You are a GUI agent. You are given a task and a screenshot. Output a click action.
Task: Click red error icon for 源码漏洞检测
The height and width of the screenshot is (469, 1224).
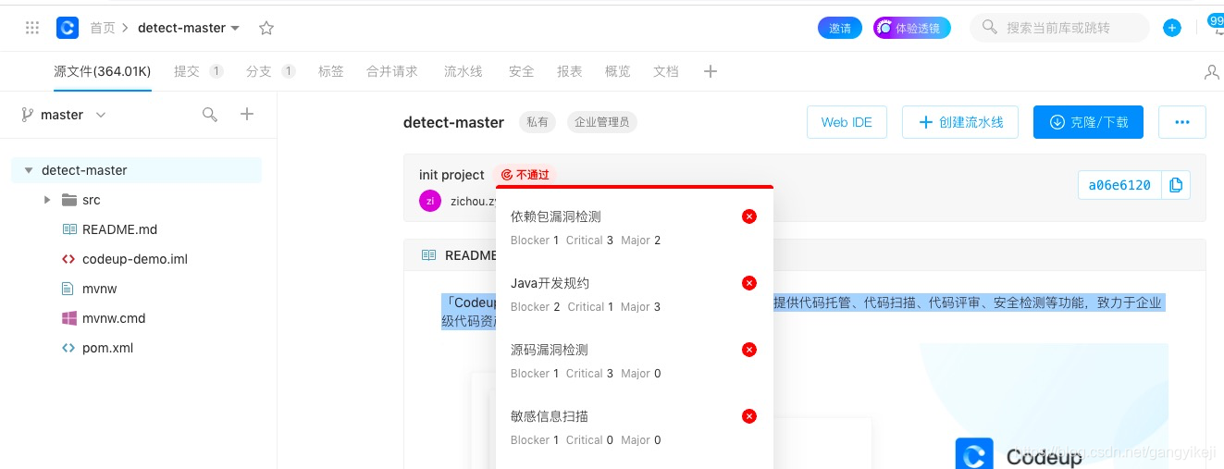(x=749, y=350)
